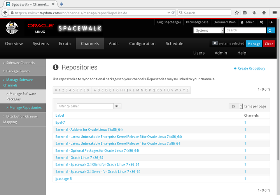This screenshot has height=195, width=280.
Task: Open the Kernel Release 3 repository link
Action: 119,137
